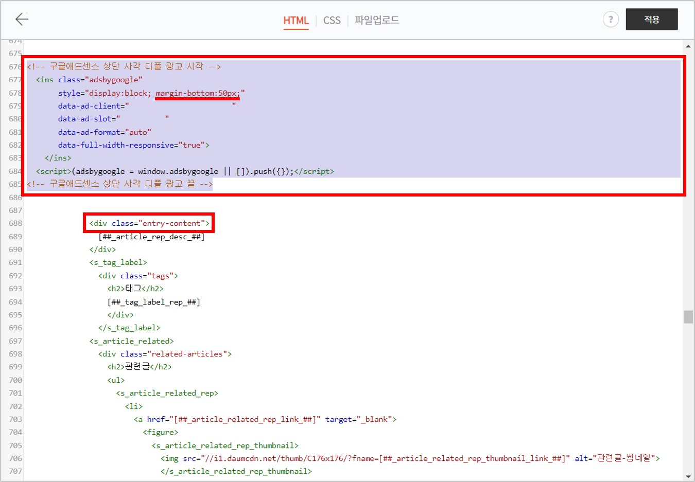Click the scrollbar up arrow
This screenshot has width=695, height=482.
tap(688, 46)
